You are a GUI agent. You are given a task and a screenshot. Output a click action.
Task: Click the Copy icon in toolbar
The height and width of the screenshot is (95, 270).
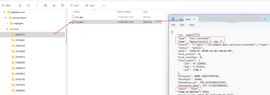[28, 5]
